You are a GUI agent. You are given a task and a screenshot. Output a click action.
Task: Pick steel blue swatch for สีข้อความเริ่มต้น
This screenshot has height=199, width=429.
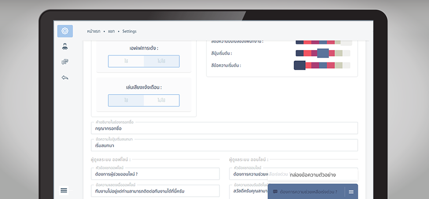tap(323, 65)
